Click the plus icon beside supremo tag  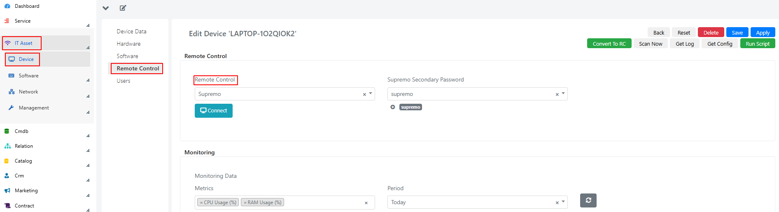pyautogui.click(x=393, y=107)
